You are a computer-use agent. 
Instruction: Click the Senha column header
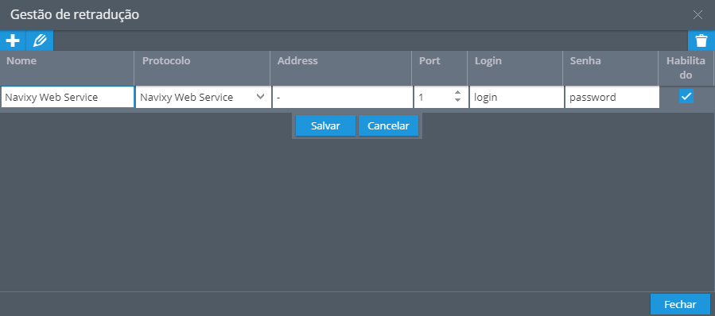coord(610,67)
